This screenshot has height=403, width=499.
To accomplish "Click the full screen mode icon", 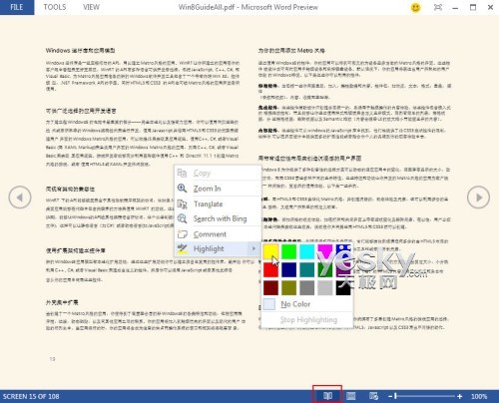I will (x=438, y=7).
